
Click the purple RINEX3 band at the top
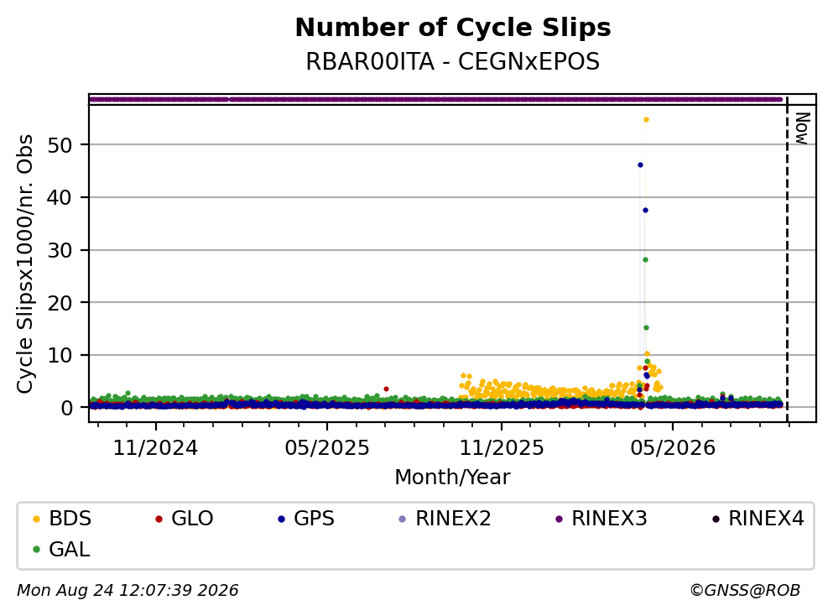coord(435,99)
